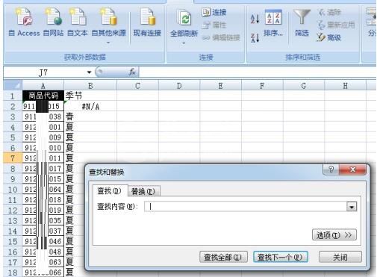This screenshot has width=377, height=277.
Task: Click cell B3 containing 春
Action: point(90,116)
